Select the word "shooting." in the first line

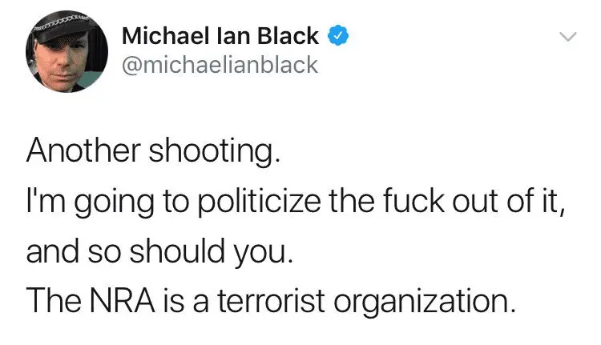click(215, 152)
